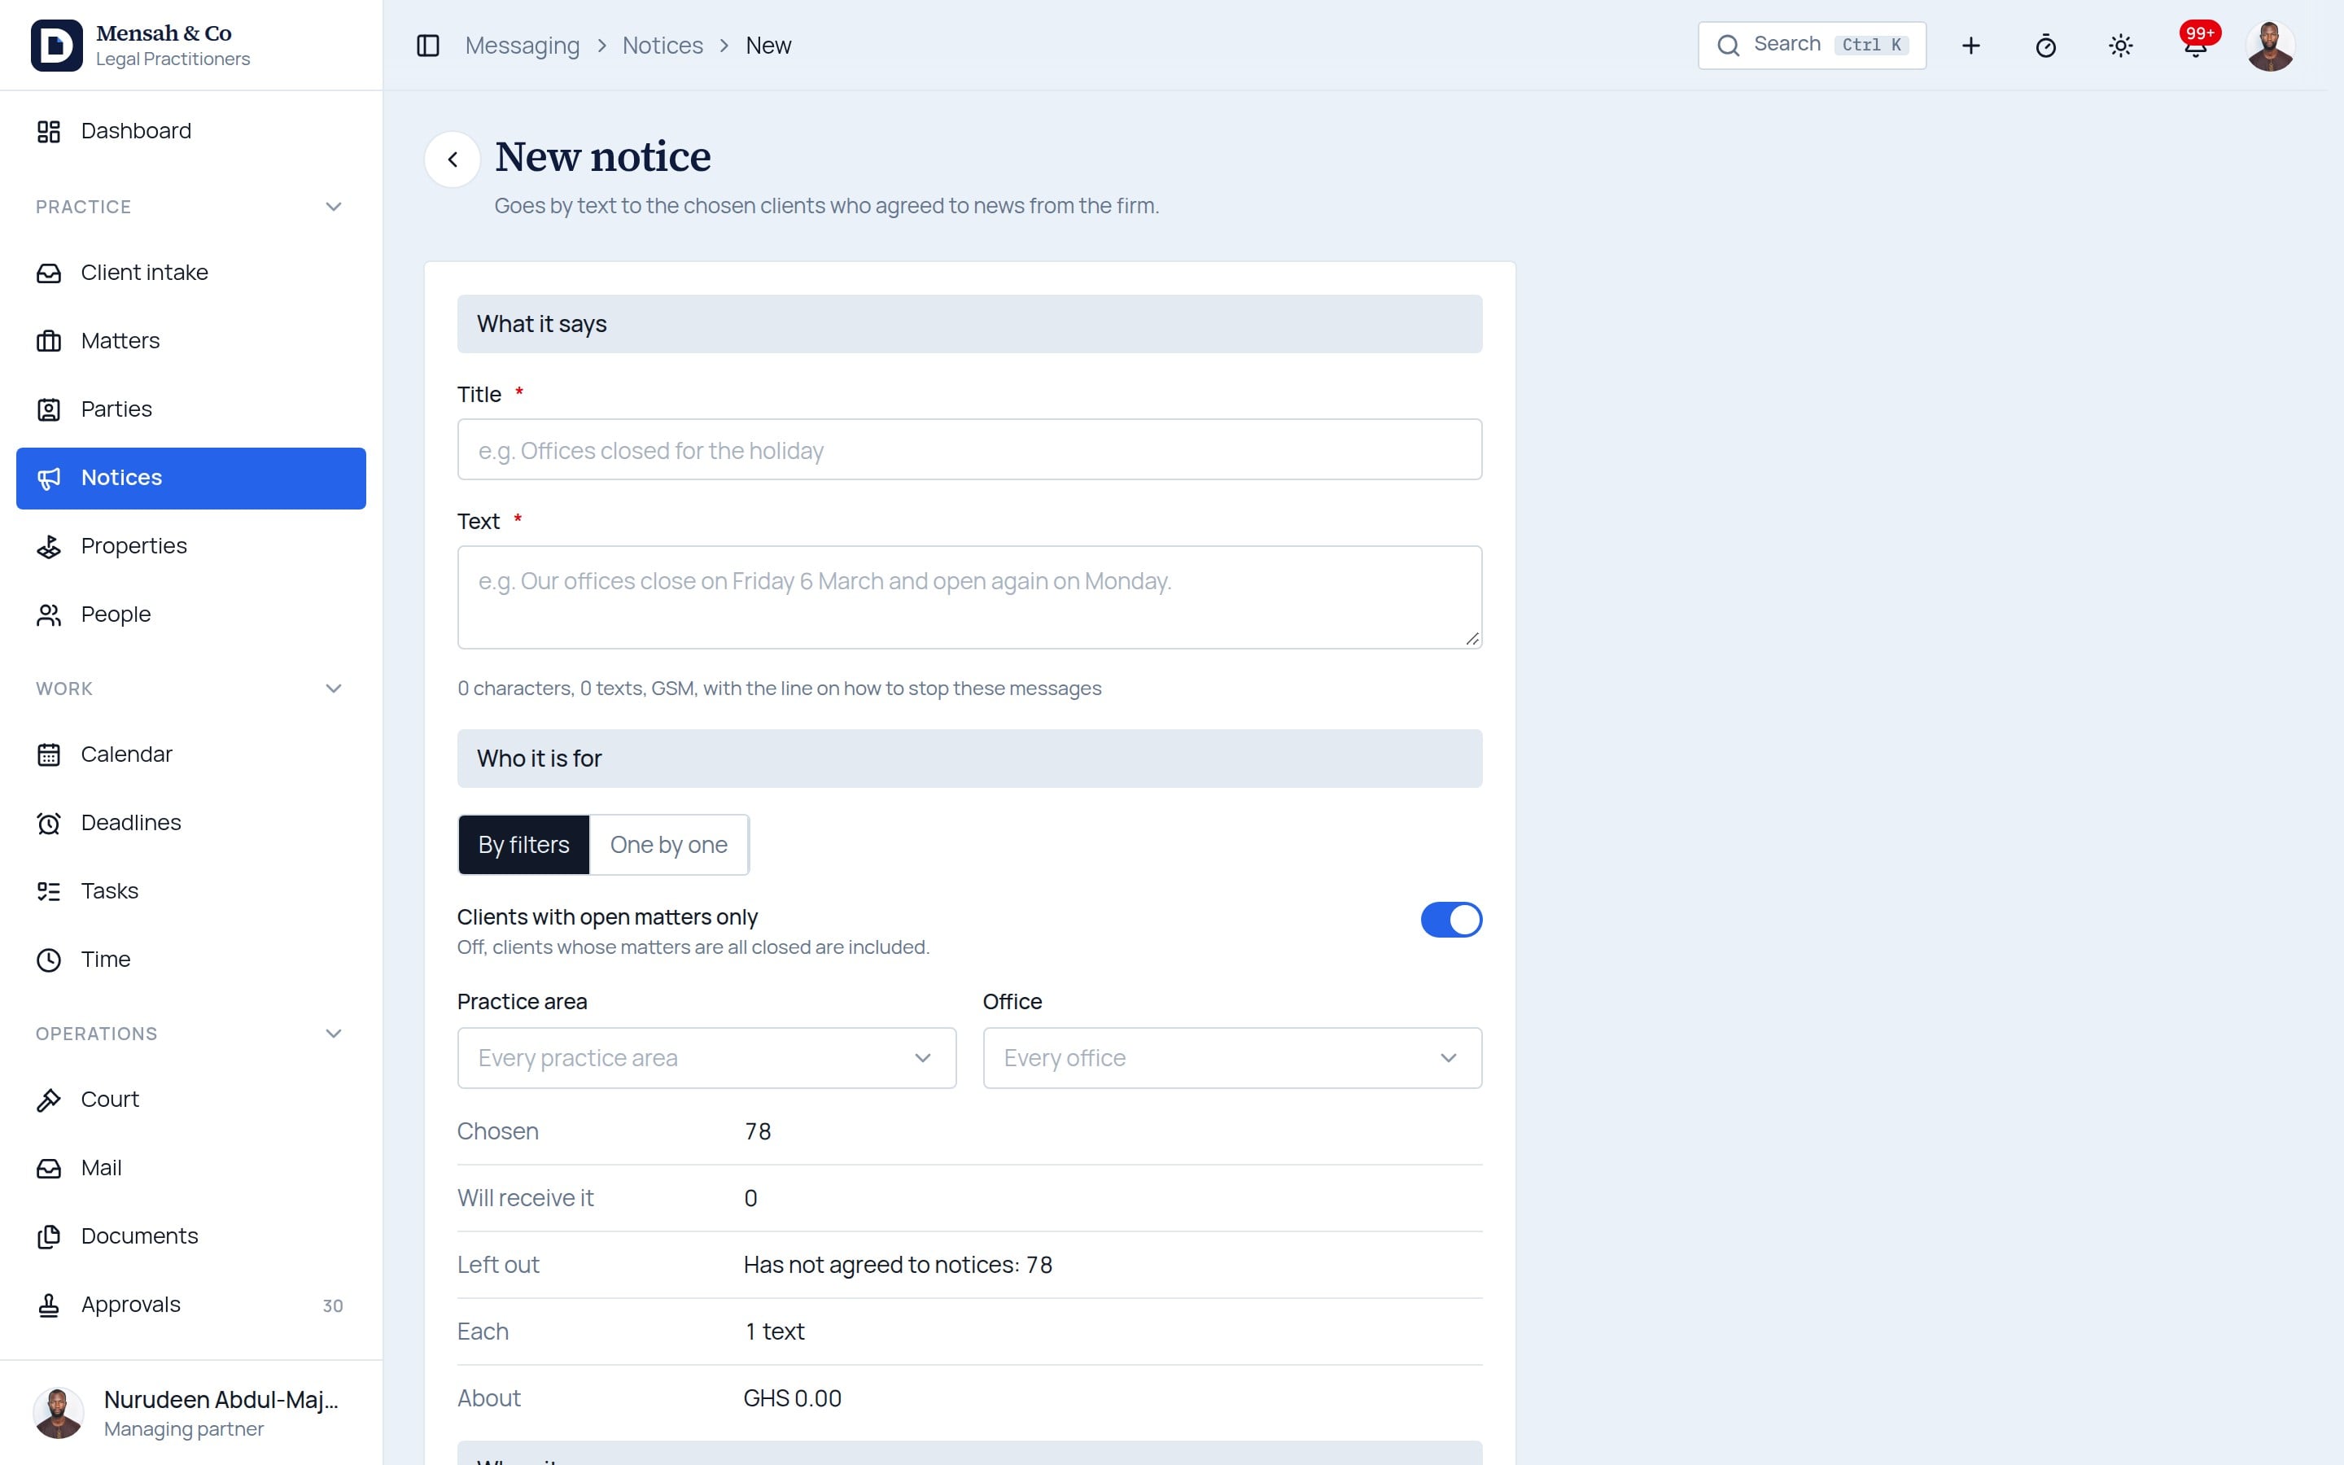
Task: Open Time in the sidebar
Action: click(x=190, y=960)
